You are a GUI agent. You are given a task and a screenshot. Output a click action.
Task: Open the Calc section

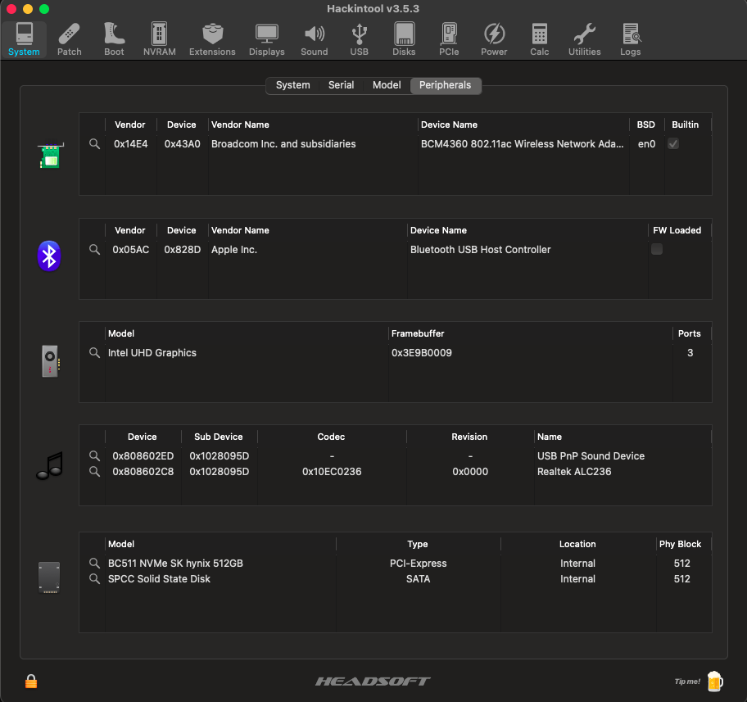click(x=539, y=39)
